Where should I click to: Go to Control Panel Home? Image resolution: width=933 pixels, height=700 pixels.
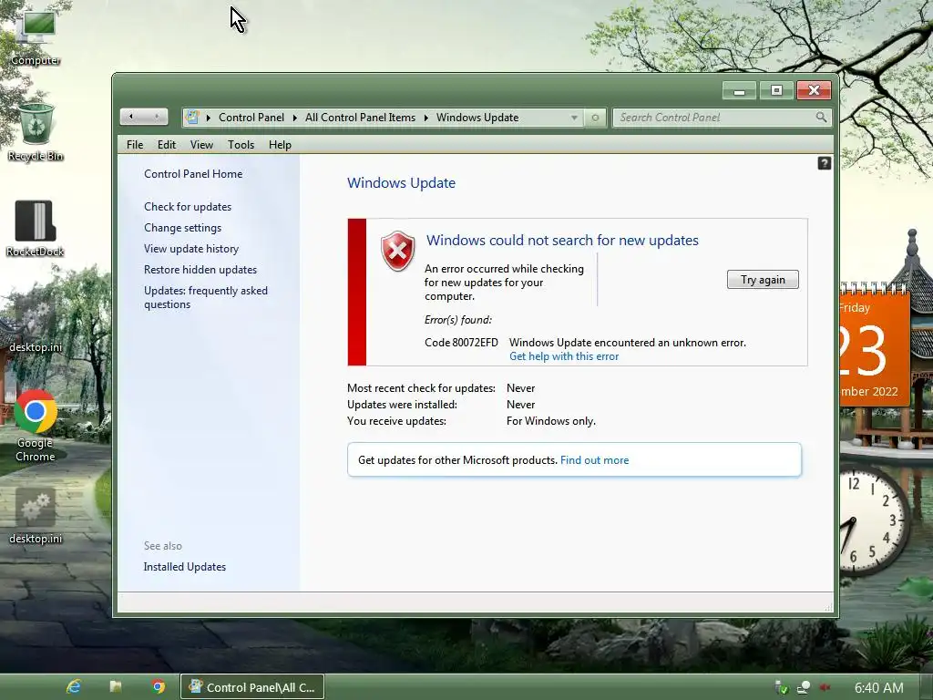[x=193, y=174]
